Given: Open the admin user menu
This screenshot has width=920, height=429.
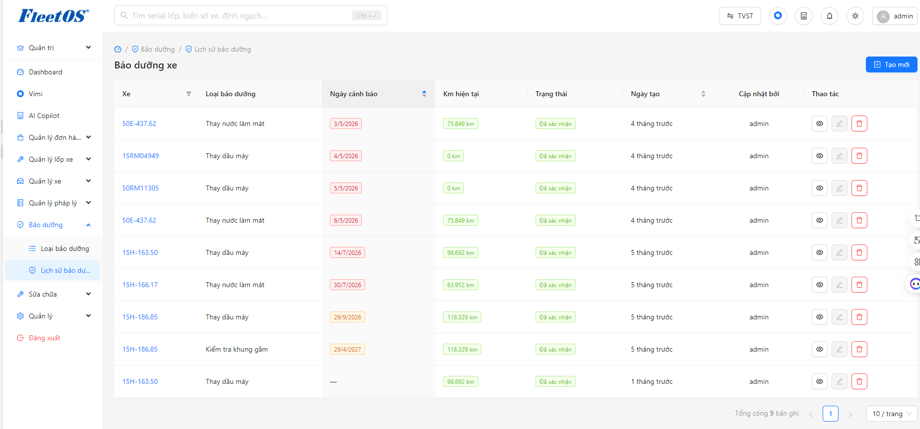Looking at the screenshot, I should click(x=895, y=16).
